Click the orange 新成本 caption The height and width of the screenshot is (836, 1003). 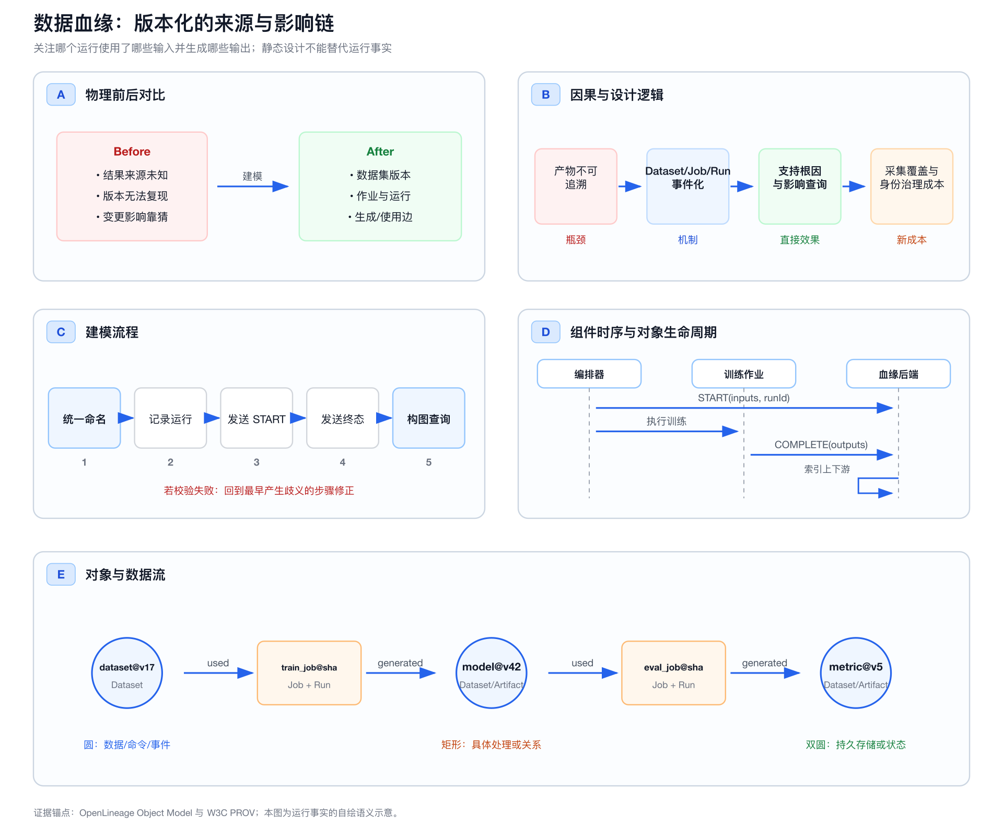912,240
